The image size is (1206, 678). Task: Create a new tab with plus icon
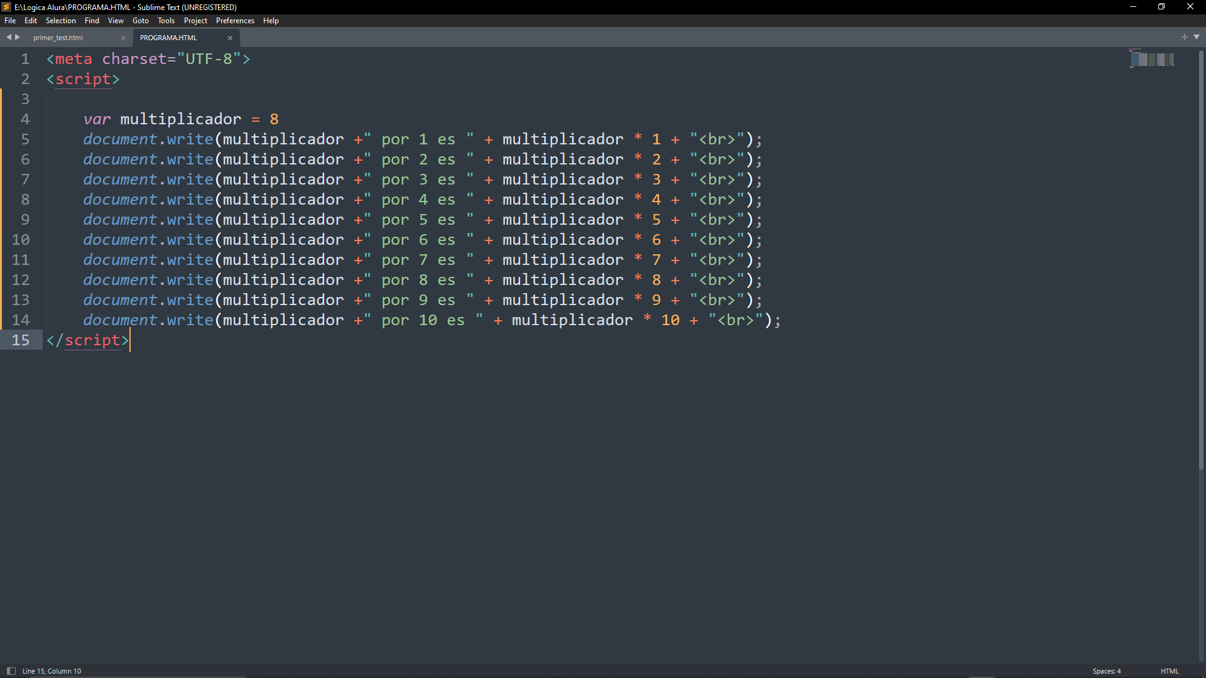pyautogui.click(x=1185, y=37)
